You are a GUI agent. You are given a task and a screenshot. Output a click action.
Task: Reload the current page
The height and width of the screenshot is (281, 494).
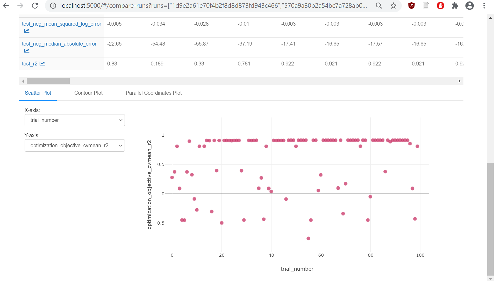point(35,6)
